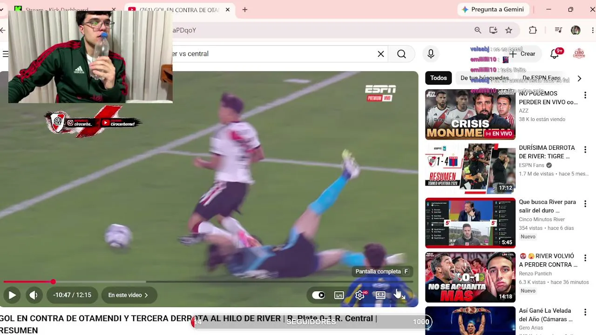
Task: Open options for 'NO PODEMOS PERDER EN VIVO' video
Action: [585, 95]
